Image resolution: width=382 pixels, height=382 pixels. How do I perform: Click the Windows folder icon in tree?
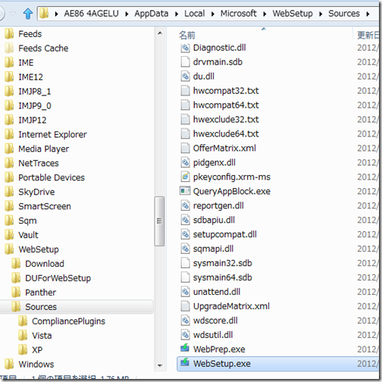[x=9, y=364]
